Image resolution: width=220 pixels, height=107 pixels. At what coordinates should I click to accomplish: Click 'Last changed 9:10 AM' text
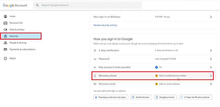[165, 59]
